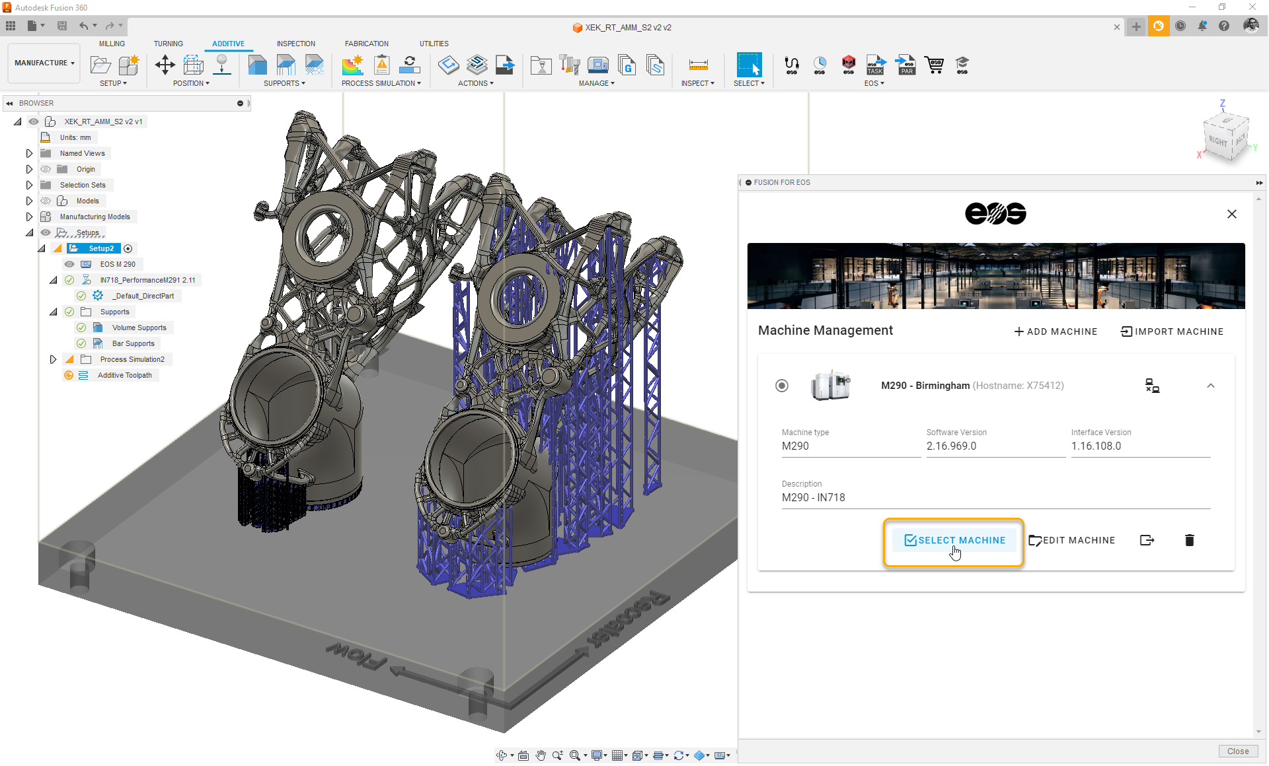Viewport: 1269px width, 766px height.
Task: Click the EOS Task export icon
Action: coord(876,65)
